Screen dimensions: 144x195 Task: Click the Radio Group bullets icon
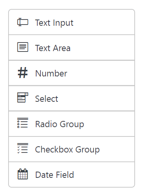[x=23, y=123]
